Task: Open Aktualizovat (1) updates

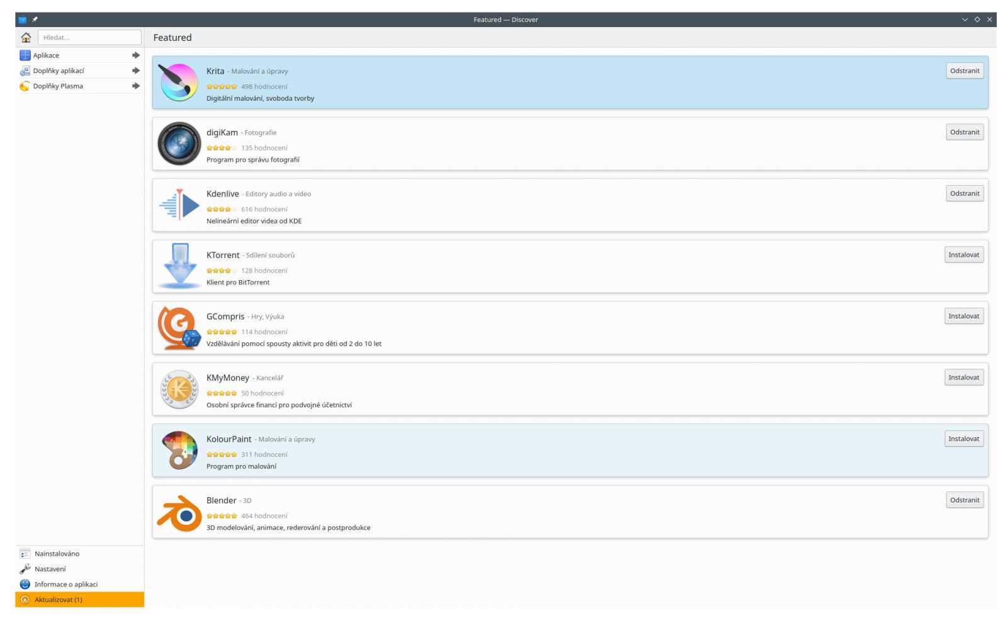Action: tap(80, 600)
